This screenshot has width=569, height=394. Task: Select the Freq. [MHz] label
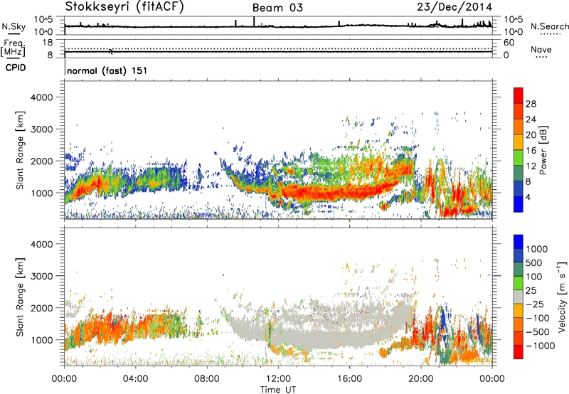13,48
